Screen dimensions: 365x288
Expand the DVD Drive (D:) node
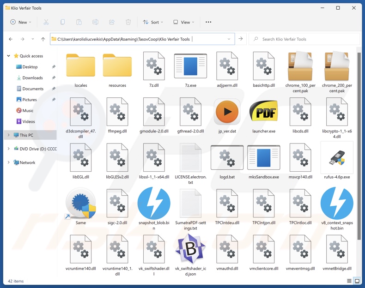9,149
